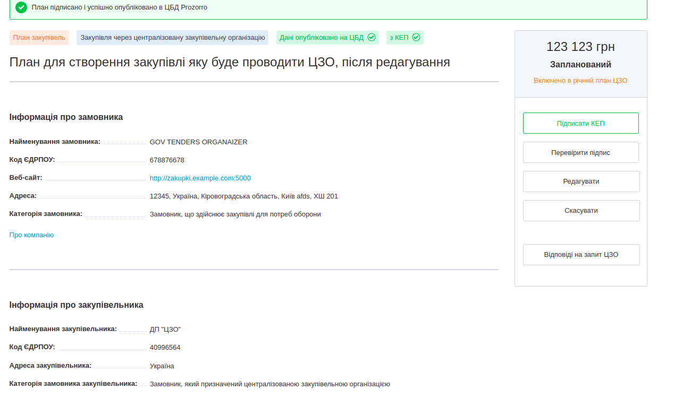The height and width of the screenshot is (415, 683).
Task: Click checkmark icon in the ЦБД published badge
Action: coord(372,38)
